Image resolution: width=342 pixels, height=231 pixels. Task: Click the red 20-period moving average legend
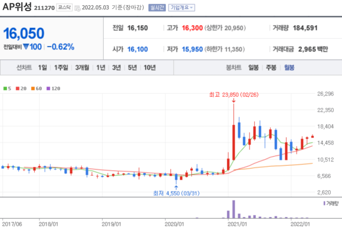click(21, 88)
